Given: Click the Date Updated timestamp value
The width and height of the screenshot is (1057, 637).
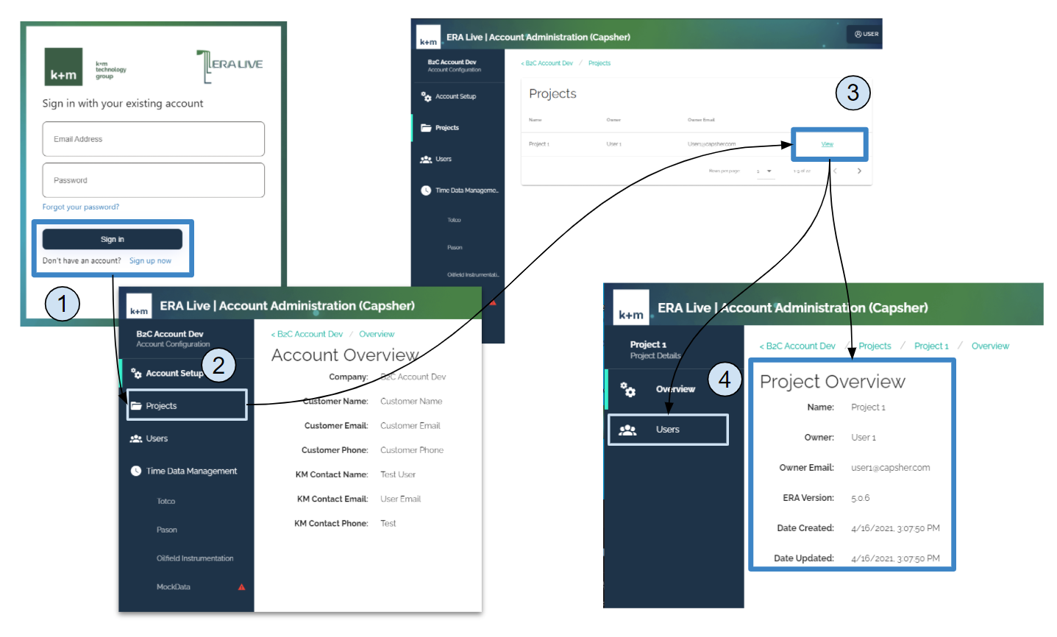Looking at the screenshot, I should point(895,559).
